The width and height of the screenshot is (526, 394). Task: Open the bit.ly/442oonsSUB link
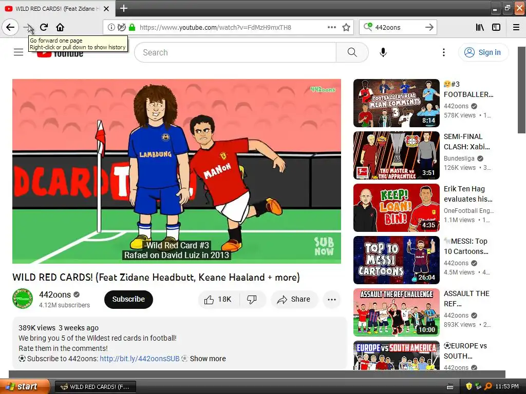[140, 359]
